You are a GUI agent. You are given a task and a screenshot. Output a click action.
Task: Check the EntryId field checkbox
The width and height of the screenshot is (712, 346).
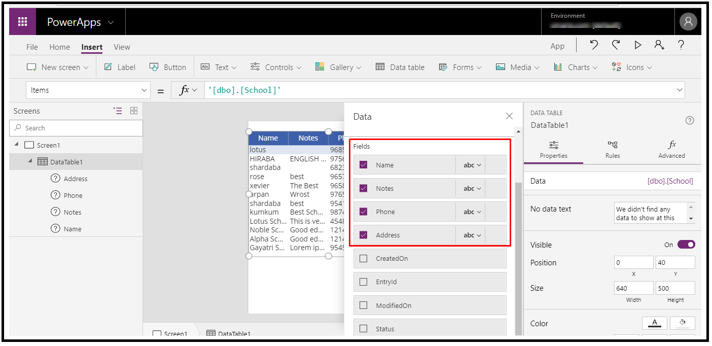tap(363, 282)
